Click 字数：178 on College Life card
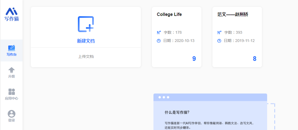The height and width of the screenshot is (130, 298). tap(173, 32)
